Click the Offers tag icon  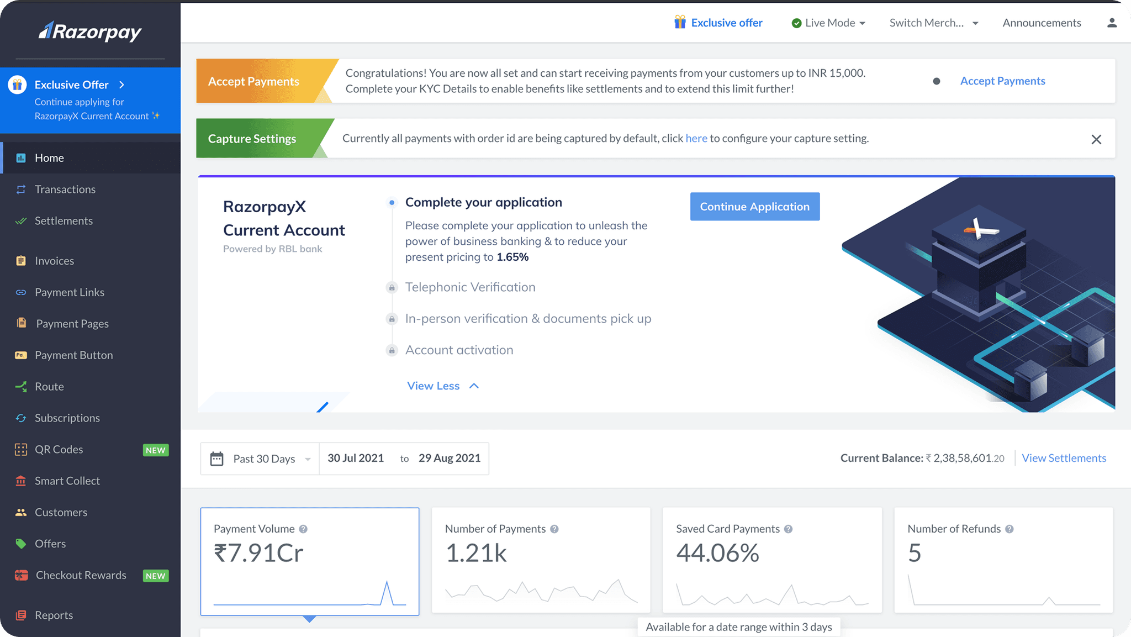[21, 544]
